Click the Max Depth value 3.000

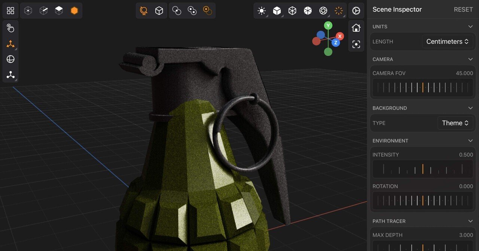click(466, 235)
